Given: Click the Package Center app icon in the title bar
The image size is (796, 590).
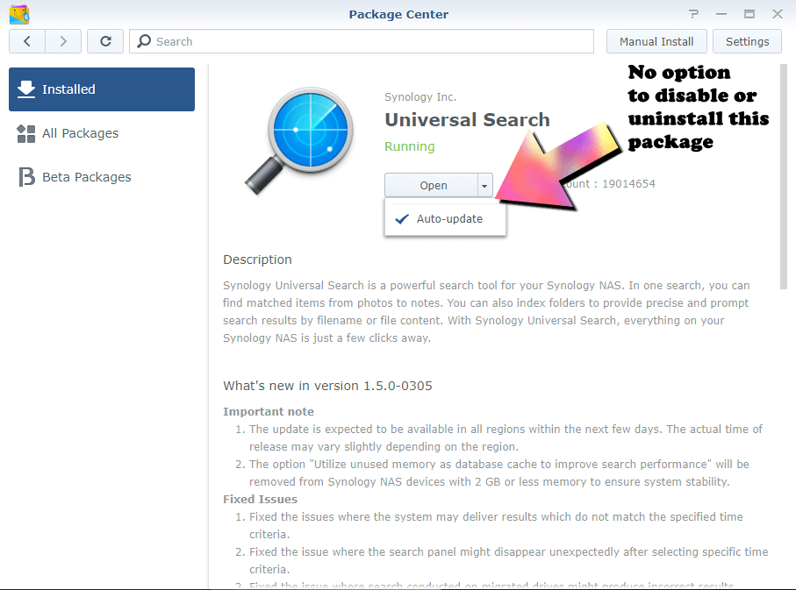Looking at the screenshot, I should (x=19, y=14).
